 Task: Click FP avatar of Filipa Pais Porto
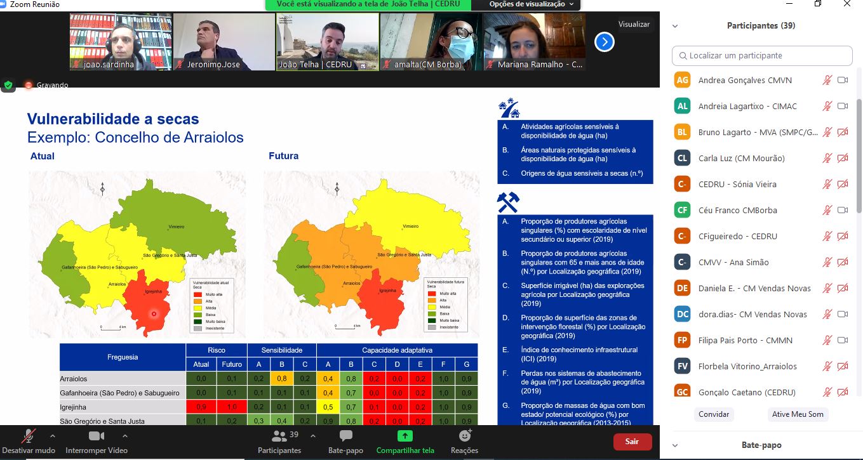click(682, 340)
